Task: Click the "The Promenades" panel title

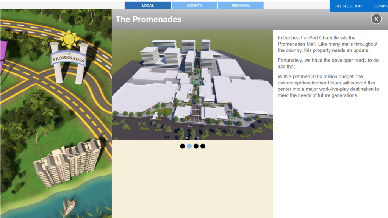Action: click(x=149, y=19)
